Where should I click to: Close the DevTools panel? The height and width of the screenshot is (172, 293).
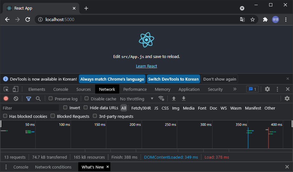click(x=288, y=89)
